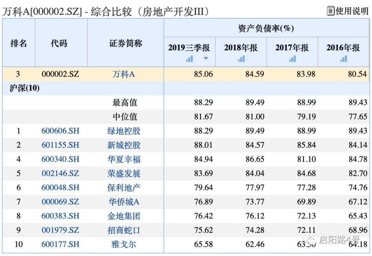
Task: Open stock link 金地集团
Action: [124, 216]
